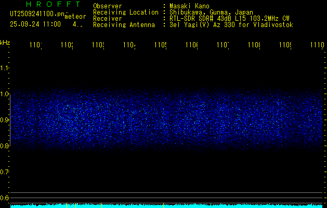
Task: Click the HROFFT title text
Action: [53, 5]
